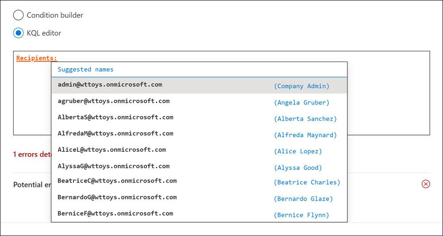
Task: Select AlbertaS@wttoys.onmicrosoft.com suggestion
Action: 115,117
